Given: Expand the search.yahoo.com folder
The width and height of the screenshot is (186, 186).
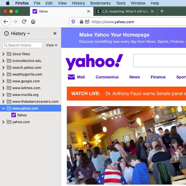Looking at the screenshot, I should pos(3,68).
